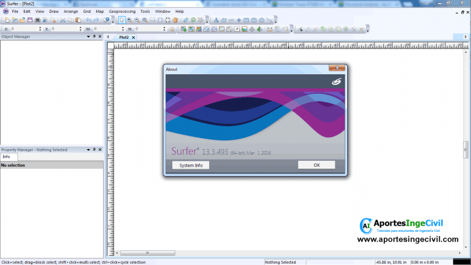Click 'Nothing Selected' in the status bar
This screenshot has height=265, width=471.
click(x=280, y=263)
